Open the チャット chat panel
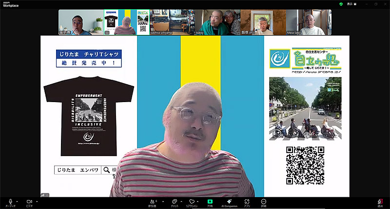The image size is (390, 209). click(x=174, y=202)
